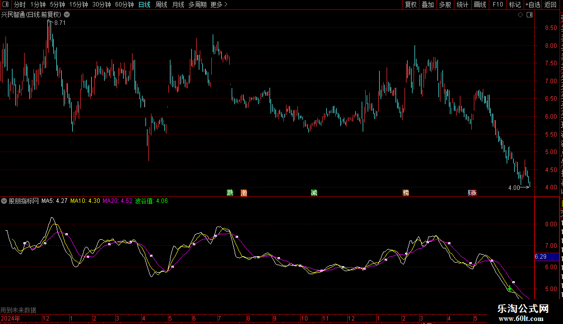Click the MA20: 4.52 label
Image resolution: width=563 pixels, height=324 pixels.
(x=118, y=201)
